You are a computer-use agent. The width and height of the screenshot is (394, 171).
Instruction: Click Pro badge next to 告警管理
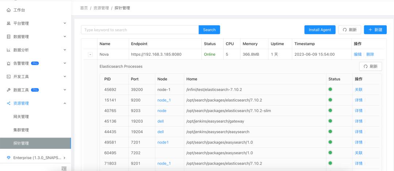(35, 63)
